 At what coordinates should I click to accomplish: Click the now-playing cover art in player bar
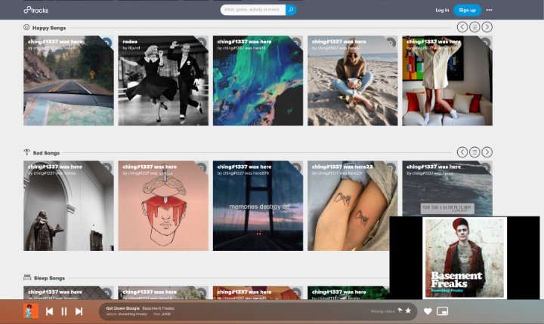coord(30,311)
